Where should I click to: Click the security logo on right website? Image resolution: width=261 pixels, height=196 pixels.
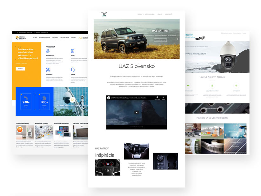click(195, 37)
